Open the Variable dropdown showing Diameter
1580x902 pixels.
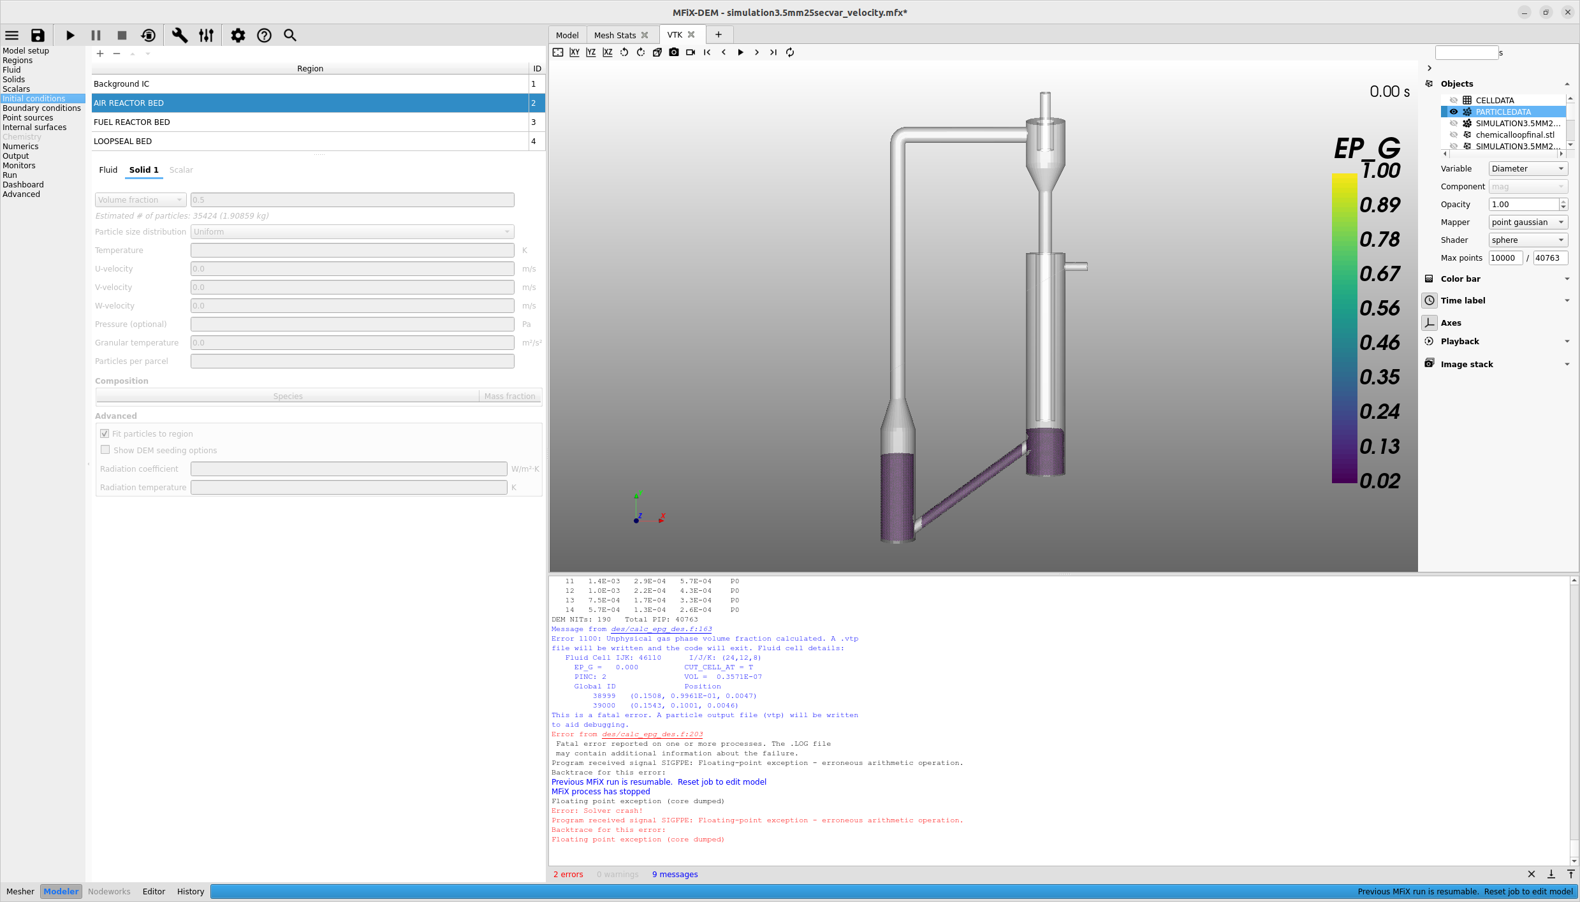[1528, 169]
